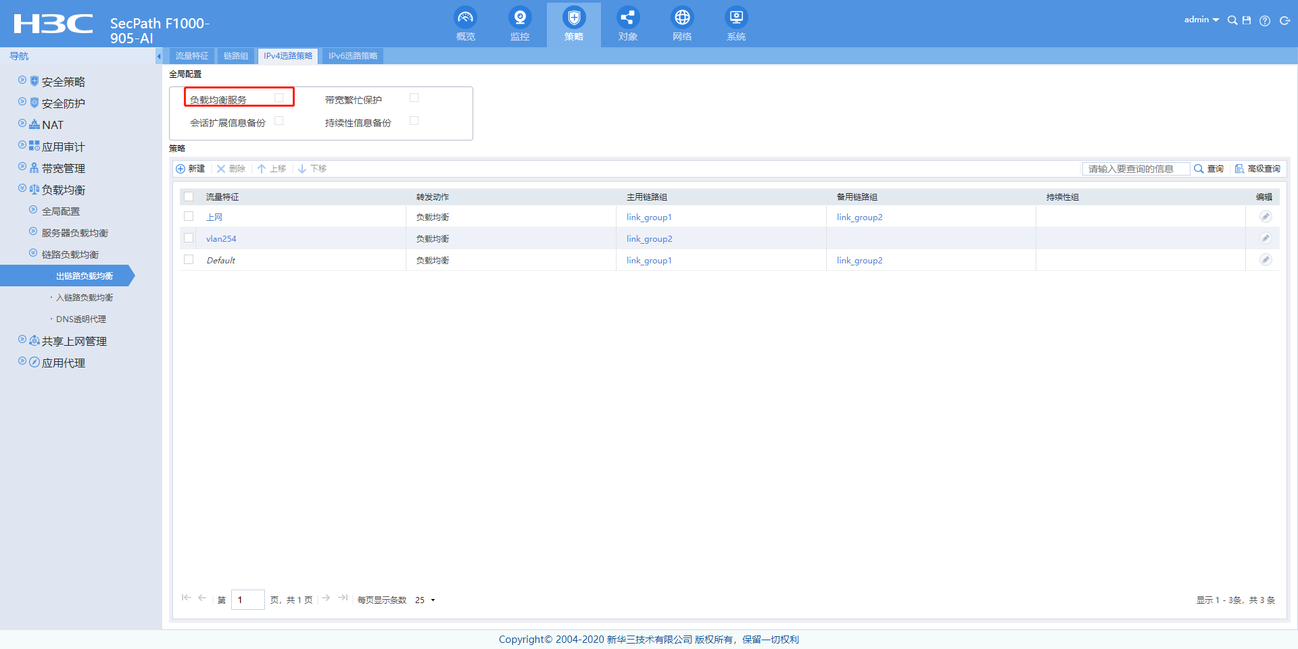Sort by the 转发动作 column header
The width and height of the screenshot is (1298, 649).
433,197
